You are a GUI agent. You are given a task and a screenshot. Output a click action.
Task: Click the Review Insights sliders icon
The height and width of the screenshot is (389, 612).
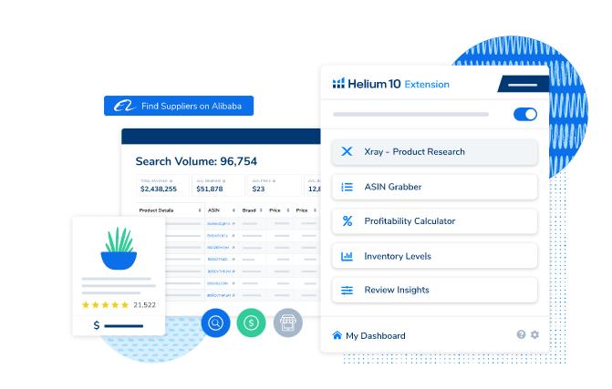(x=347, y=291)
